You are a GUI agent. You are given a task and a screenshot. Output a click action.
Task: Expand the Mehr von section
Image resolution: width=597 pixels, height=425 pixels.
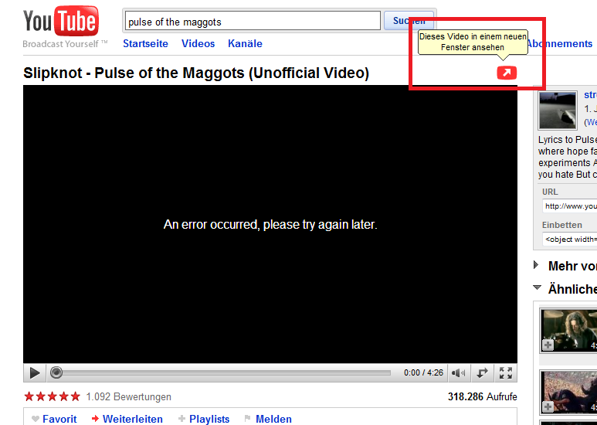(x=536, y=265)
